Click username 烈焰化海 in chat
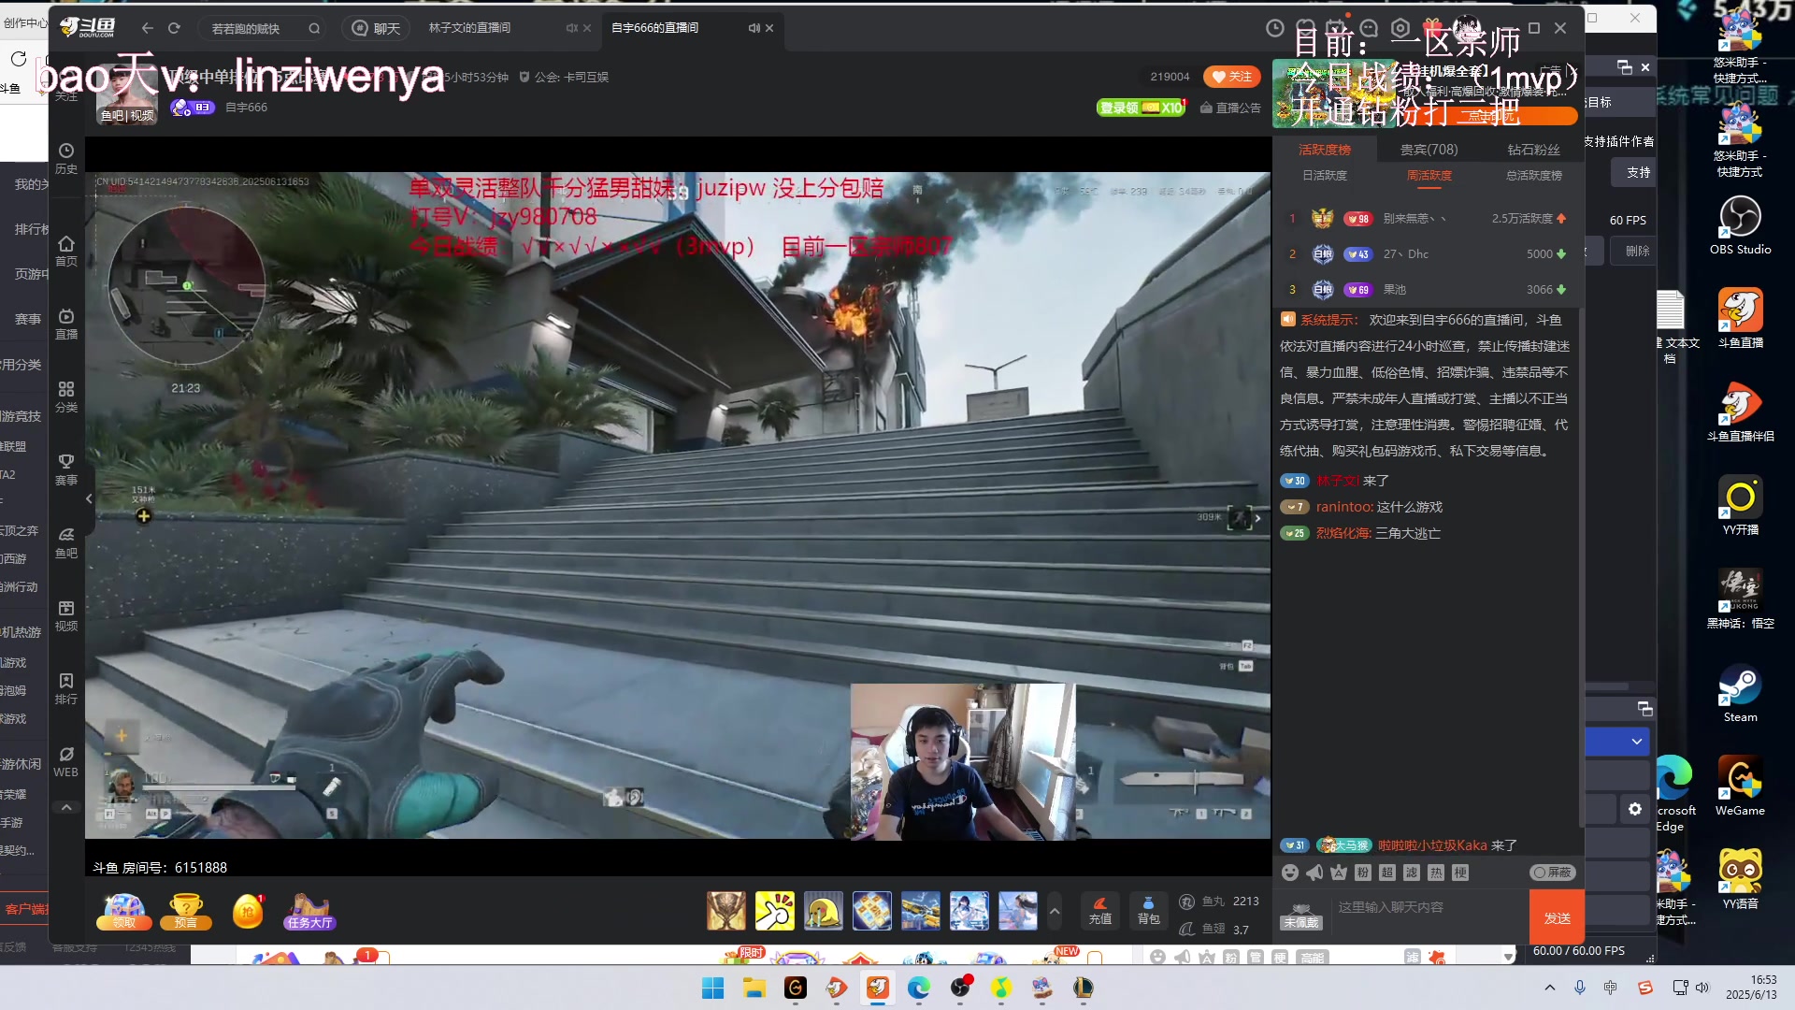 click(x=1343, y=533)
